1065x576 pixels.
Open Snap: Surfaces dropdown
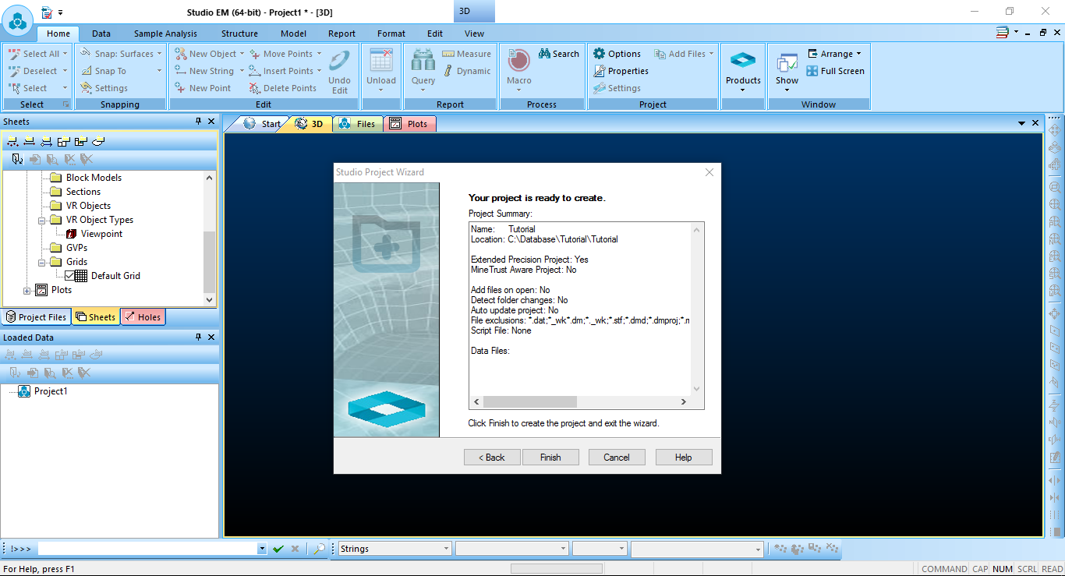coord(159,54)
